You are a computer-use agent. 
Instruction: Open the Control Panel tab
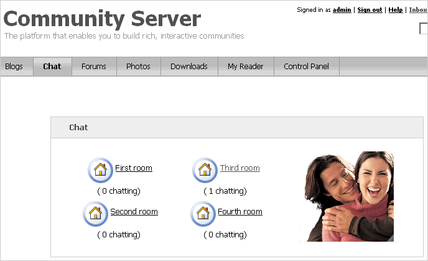(x=306, y=67)
